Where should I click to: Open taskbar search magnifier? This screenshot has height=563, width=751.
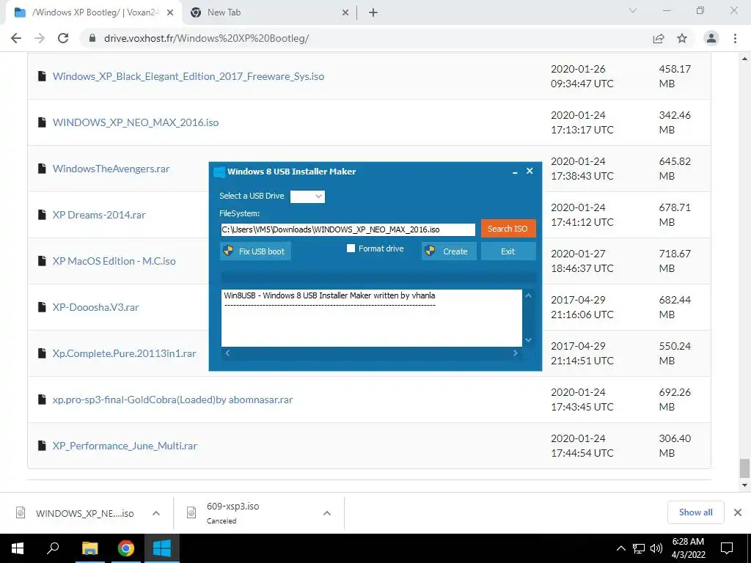click(x=53, y=548)
